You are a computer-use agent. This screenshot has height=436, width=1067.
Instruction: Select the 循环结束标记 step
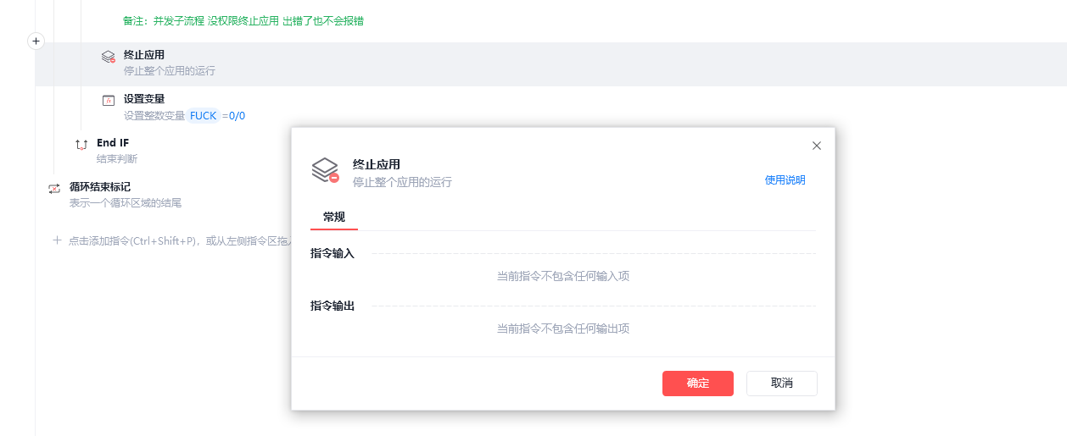[x=100, y=187]
